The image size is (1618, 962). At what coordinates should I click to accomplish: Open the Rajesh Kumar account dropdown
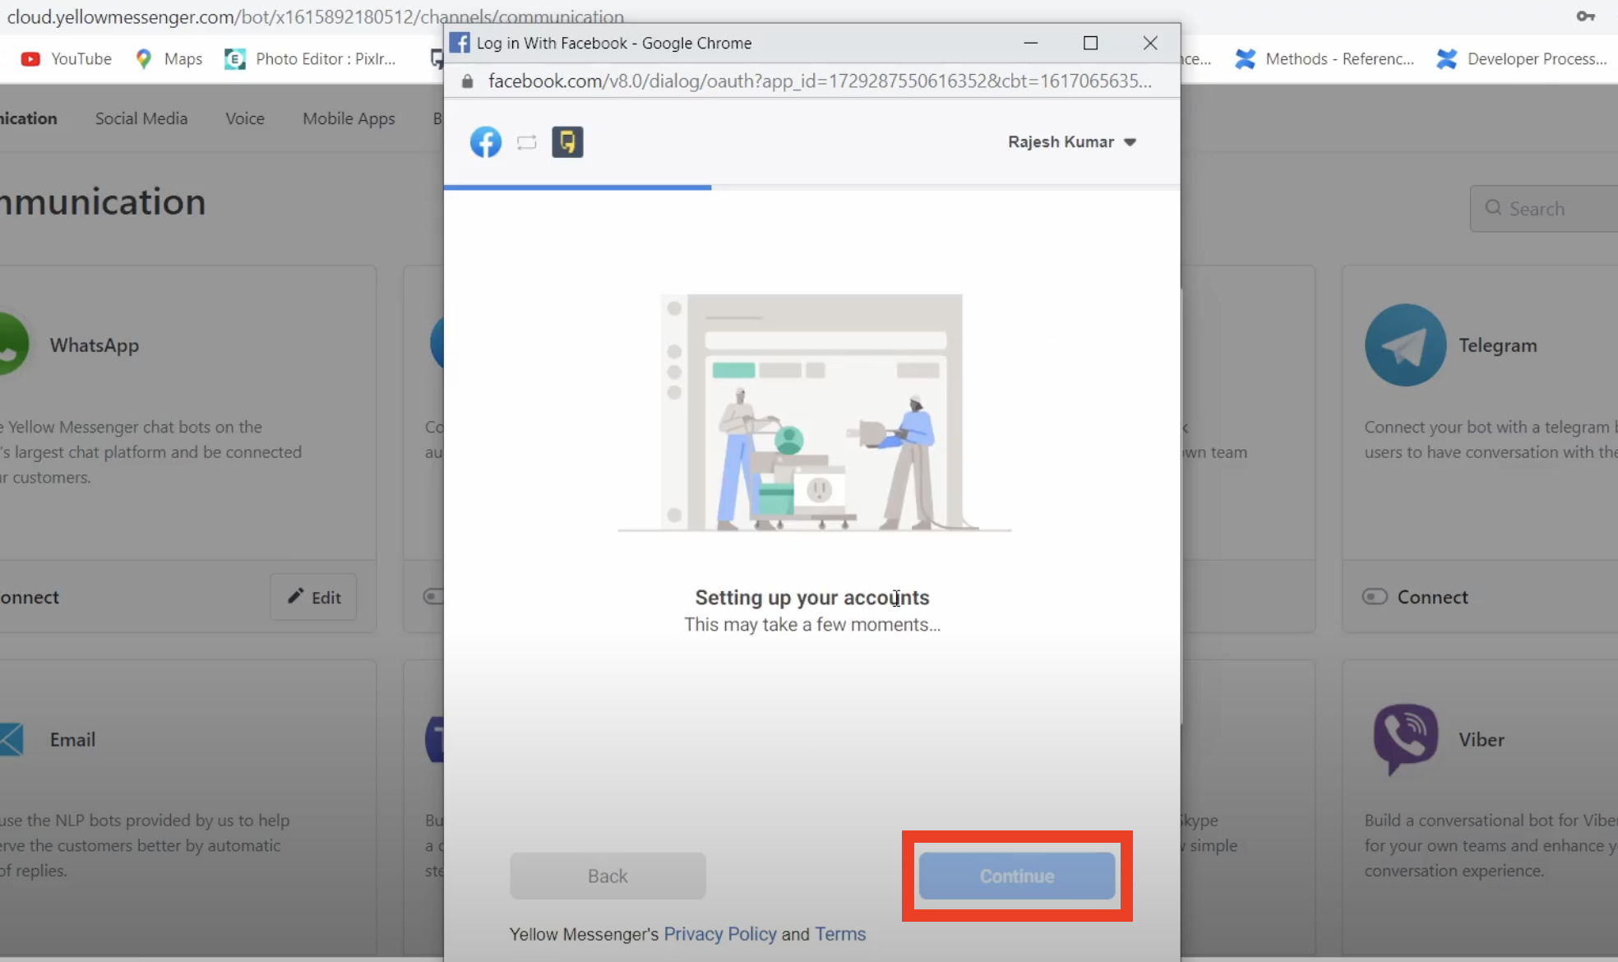pyautogui.click(x=1072, y=142)
